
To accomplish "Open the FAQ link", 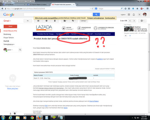I will (46, 106).
